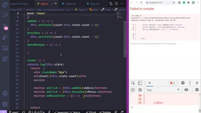This screenshot has width=201, height=113.
Task: Click the remote window indicator in status bar
Action: pyautogui.click(x=3, y=112)
